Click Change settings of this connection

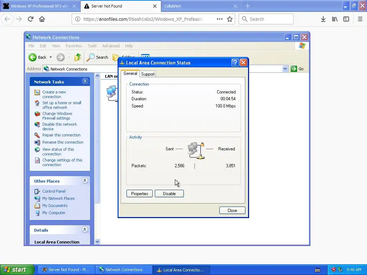pyautogui.click(x=62, y=162)
